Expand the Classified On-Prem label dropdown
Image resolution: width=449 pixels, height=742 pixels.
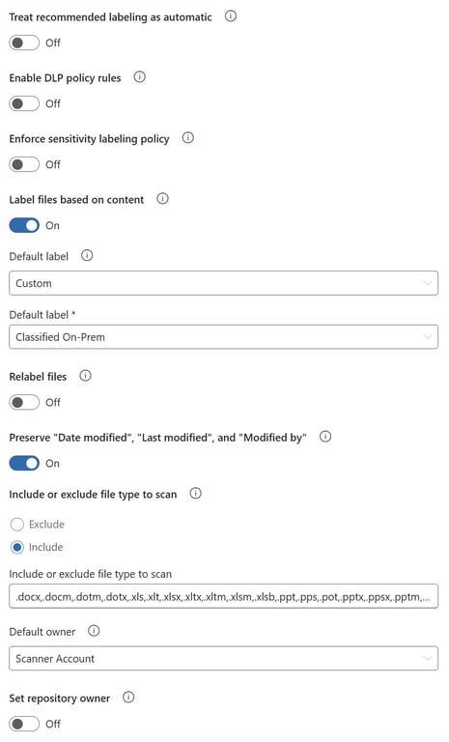[x=223, y=337]
